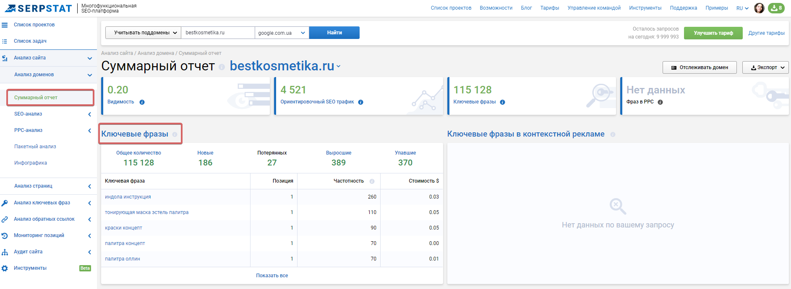Open Управление командой in top menu
Image resolution: width=791 pixels, height=289 pixels.
[594, 8]
